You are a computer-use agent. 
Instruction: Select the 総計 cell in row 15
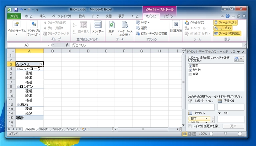29,118
